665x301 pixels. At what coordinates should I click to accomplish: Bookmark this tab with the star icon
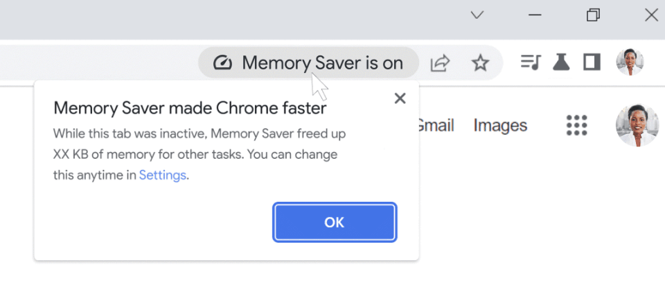point(480,63)
